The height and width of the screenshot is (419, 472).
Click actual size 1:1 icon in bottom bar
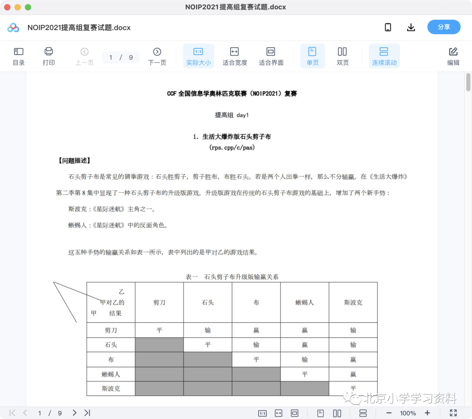tap(263, 413)
